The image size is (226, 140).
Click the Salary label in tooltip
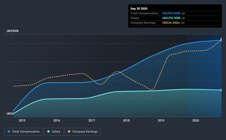[135, 18]
